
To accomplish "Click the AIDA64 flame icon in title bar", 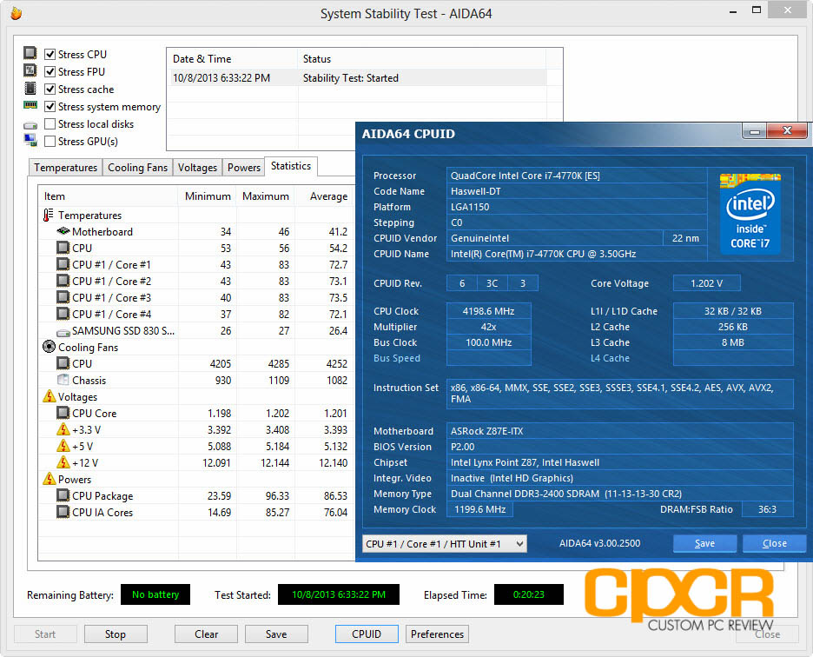I will click(x=17, y=13).
